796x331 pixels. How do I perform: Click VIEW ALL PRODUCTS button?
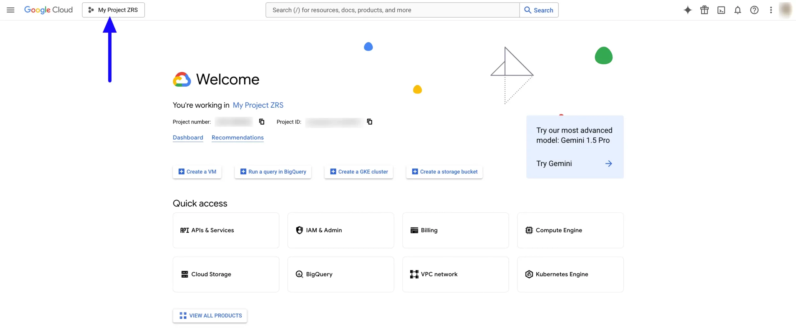(x=210, y=315)
